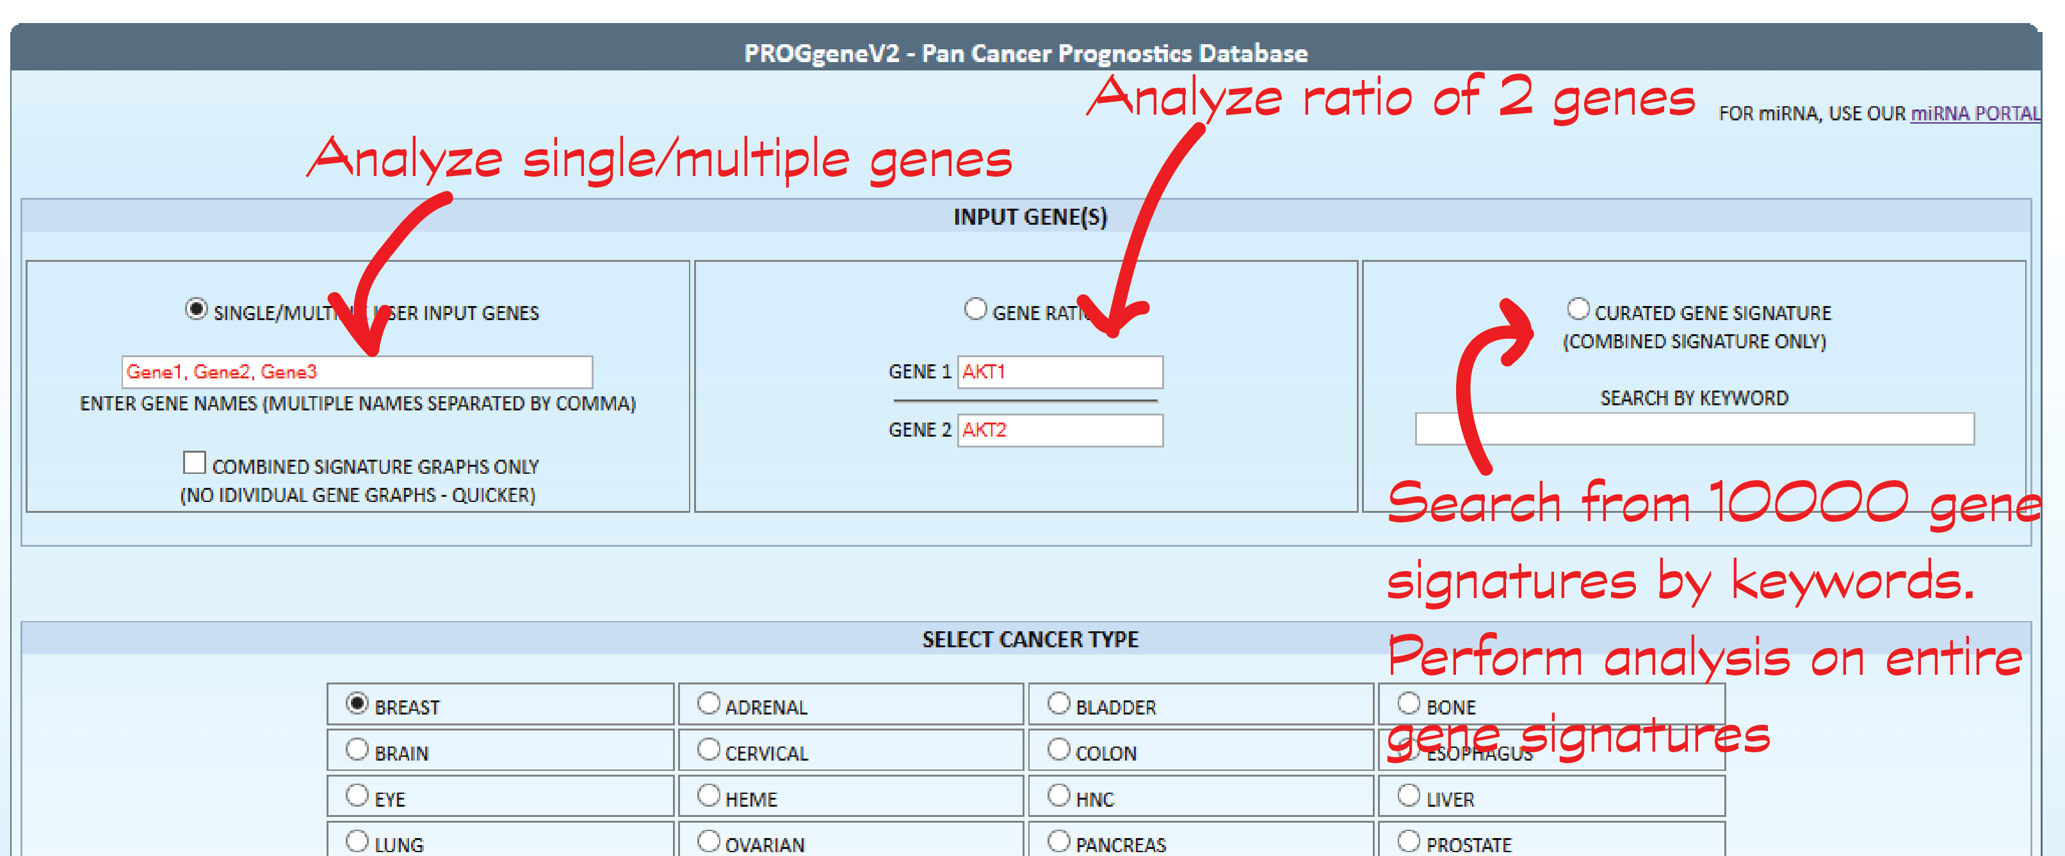Select Curated Gene Signature radio option
Viewport: 2065px width, 856px height.
1578,309
